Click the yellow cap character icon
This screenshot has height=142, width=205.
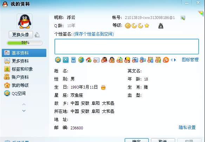127,60
